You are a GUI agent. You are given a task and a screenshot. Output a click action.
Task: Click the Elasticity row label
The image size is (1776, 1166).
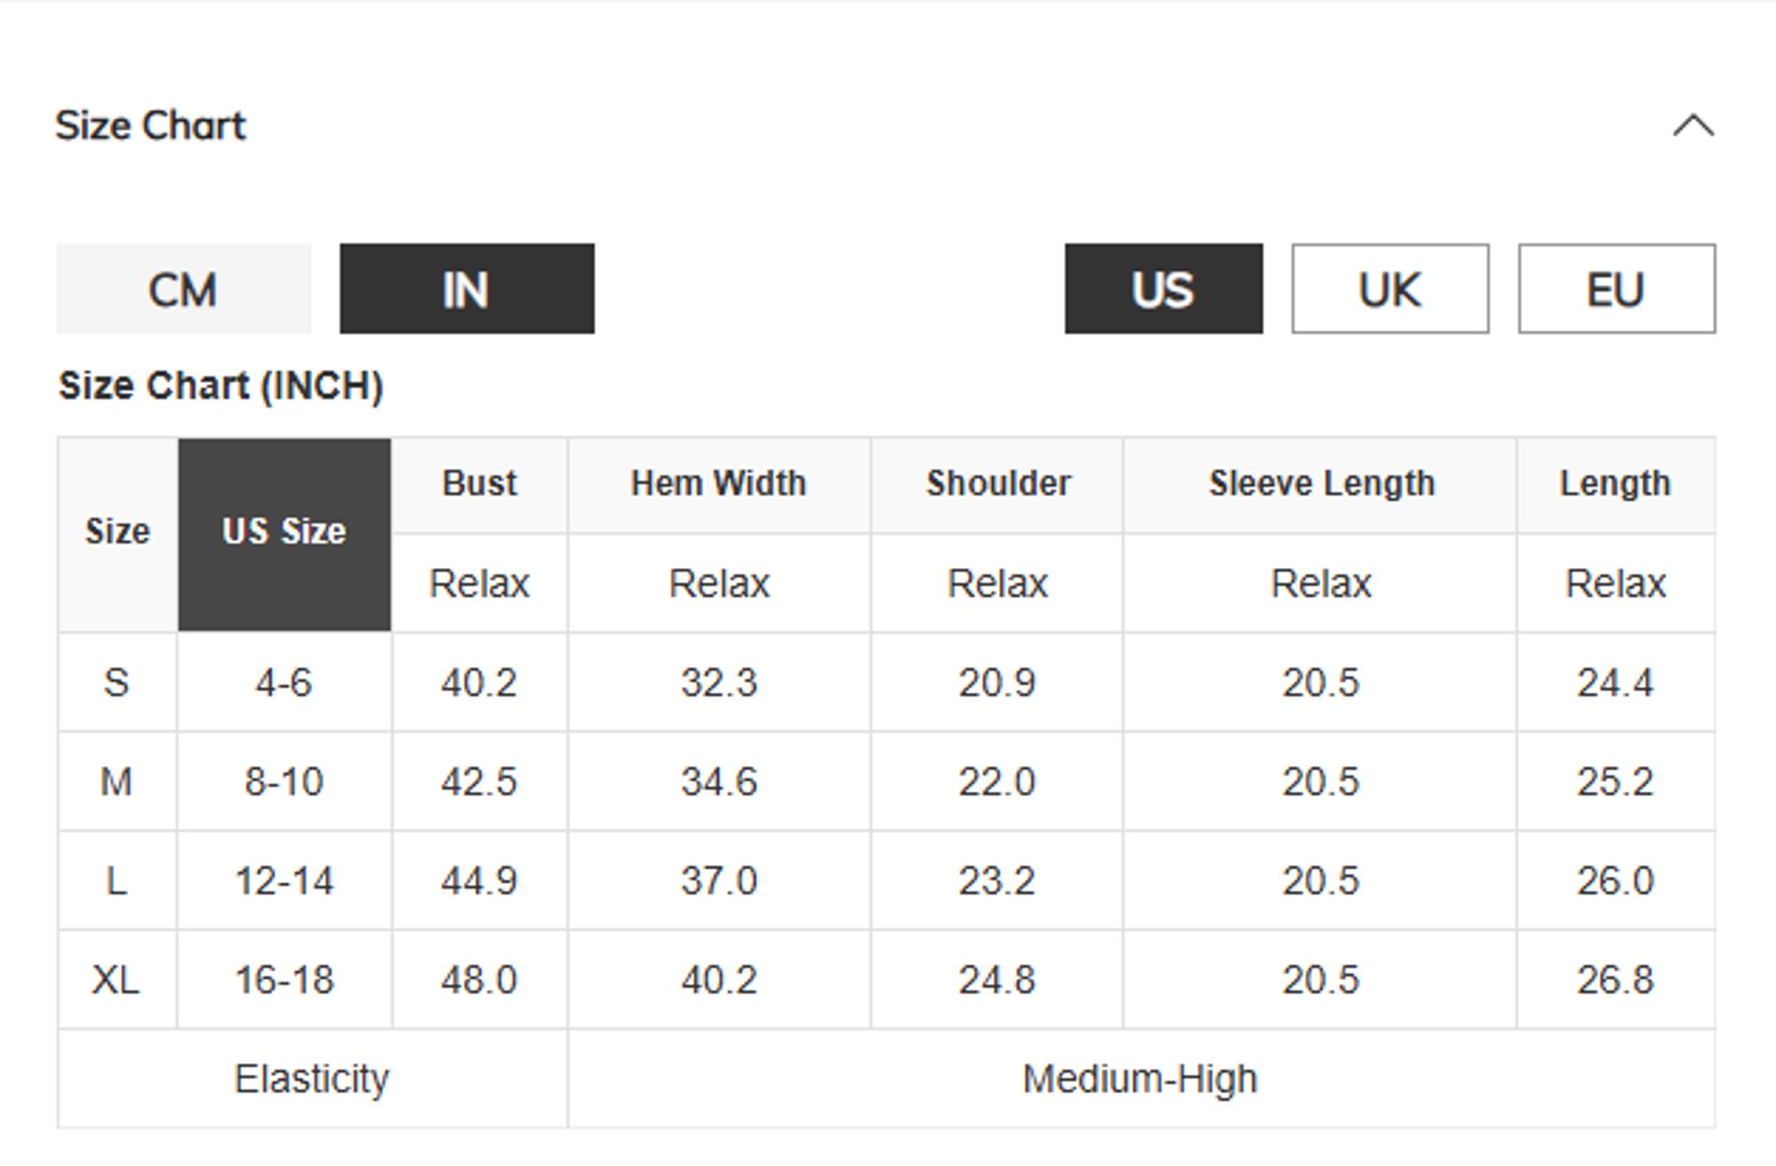coord(312,1080)
